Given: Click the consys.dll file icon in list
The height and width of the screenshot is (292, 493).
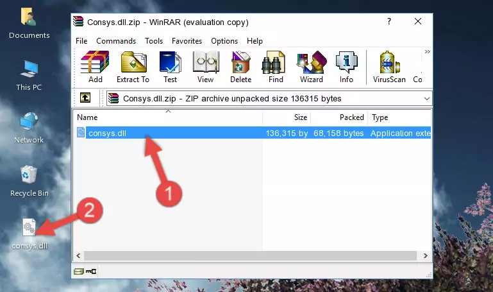Looking at the screenshot, I should (81, 132).
